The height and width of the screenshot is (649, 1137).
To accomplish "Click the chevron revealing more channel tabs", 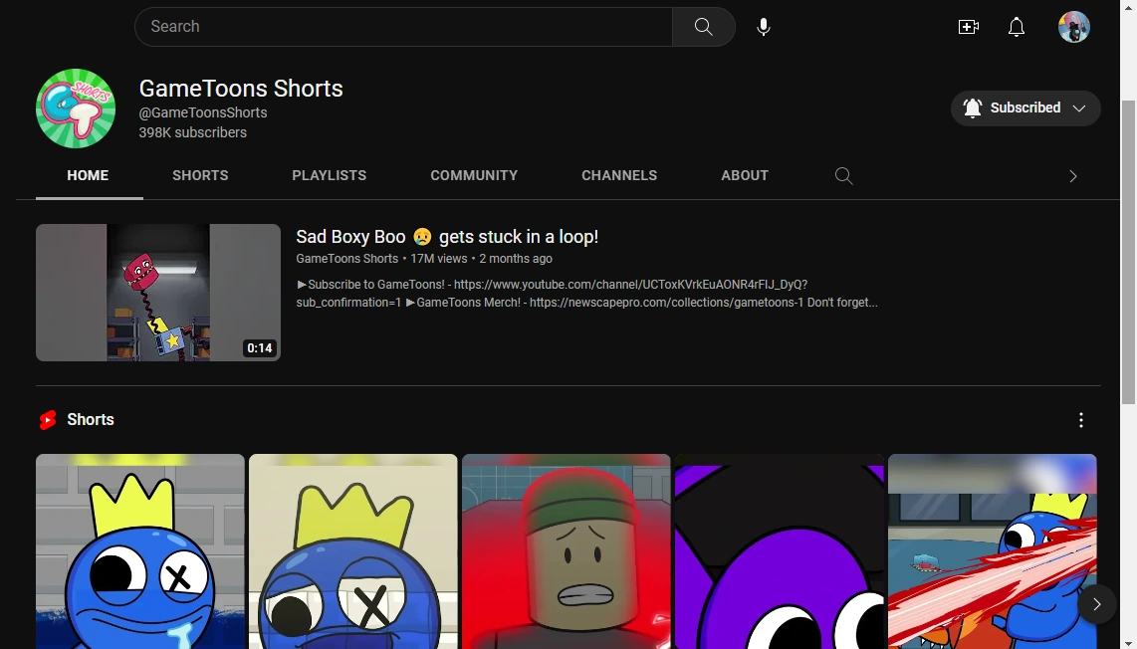I will pos(1073,175).
